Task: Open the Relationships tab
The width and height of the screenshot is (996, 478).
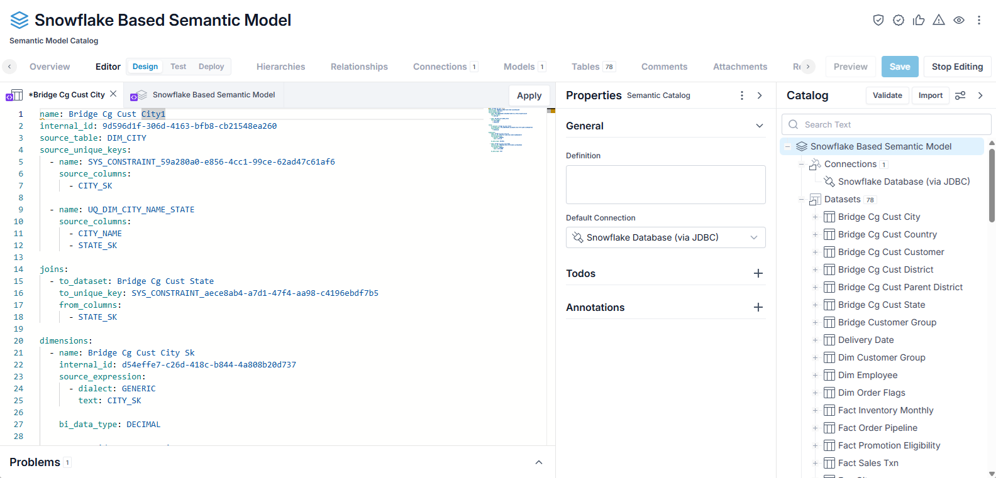Action: 359,67
